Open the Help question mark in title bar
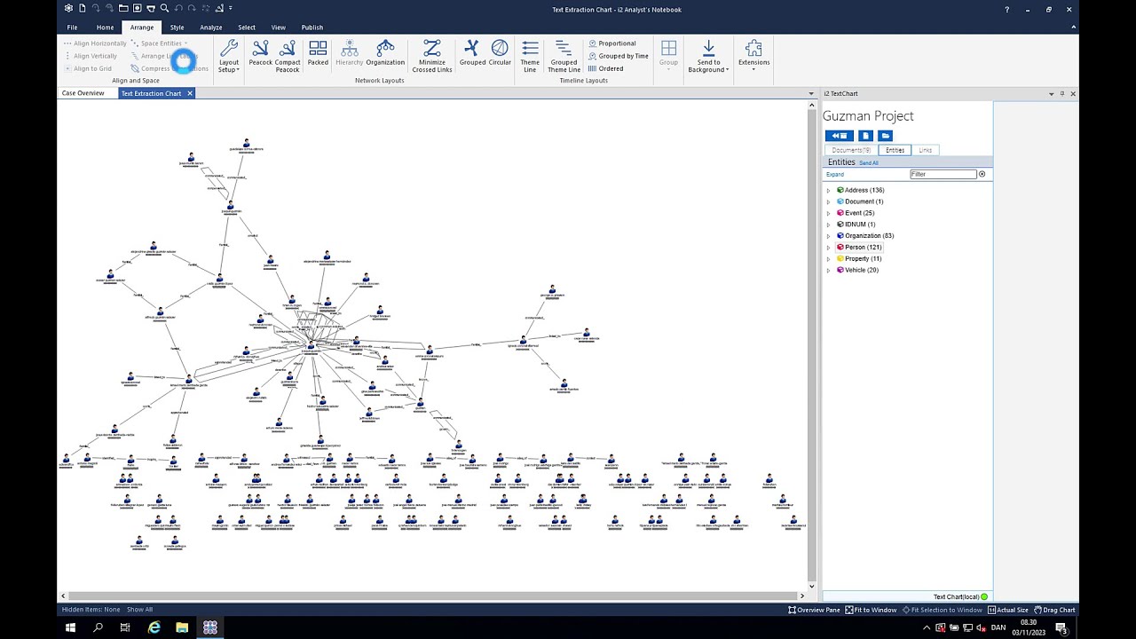The height and width of the screenshot is (639, 1136). tap(1006, 9)
